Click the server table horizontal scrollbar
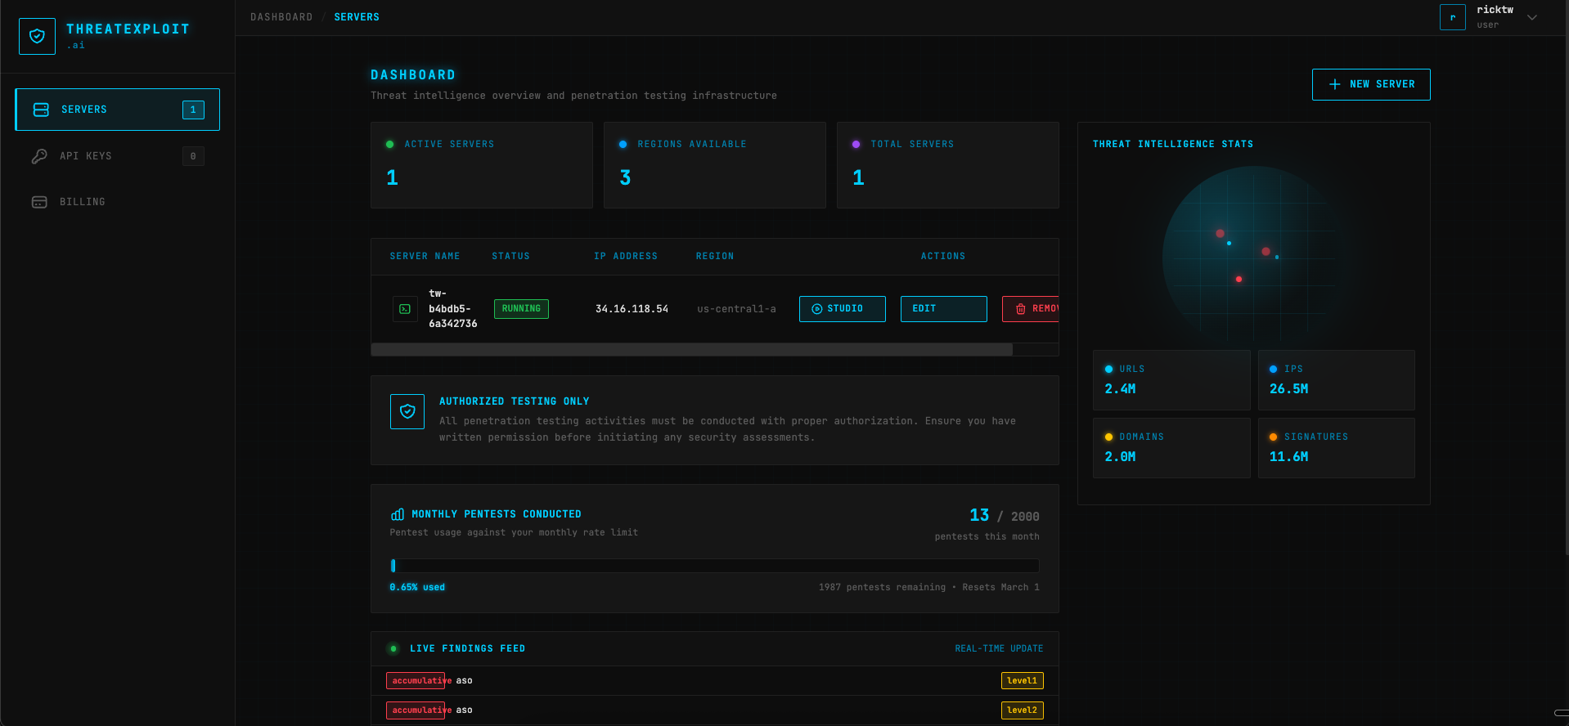 click(691, 350)
